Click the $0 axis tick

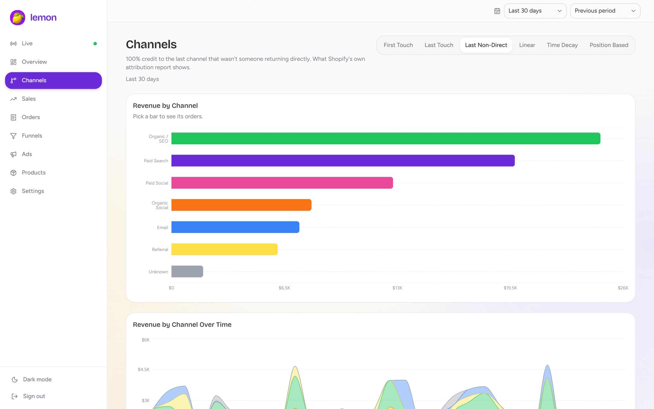coord(171,288)
